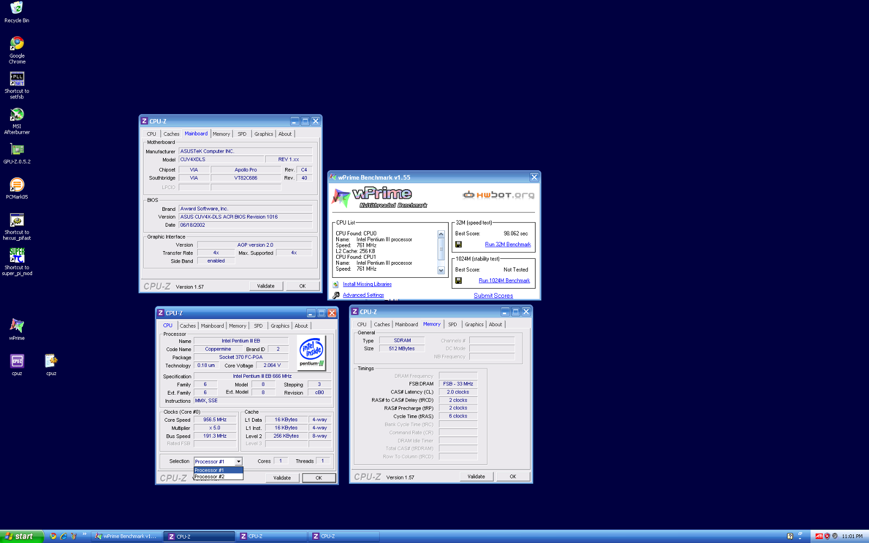Open the Advanced Settings link in wPrime
Image resolution: width=869 pixels, height=543 pixels.
(x=363, y=295)
